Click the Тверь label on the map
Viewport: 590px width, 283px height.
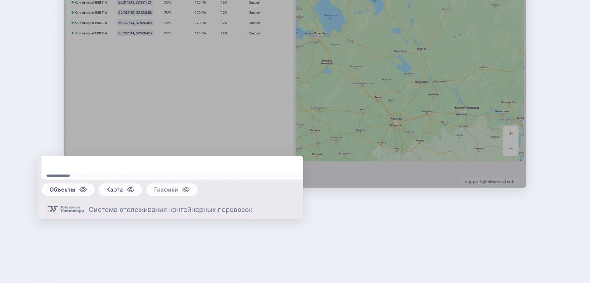(378, 97)
